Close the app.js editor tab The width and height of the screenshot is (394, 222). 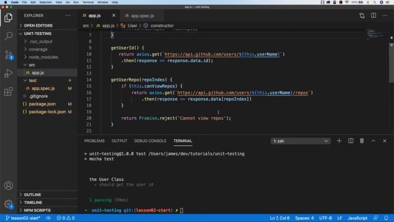point(114,15)
